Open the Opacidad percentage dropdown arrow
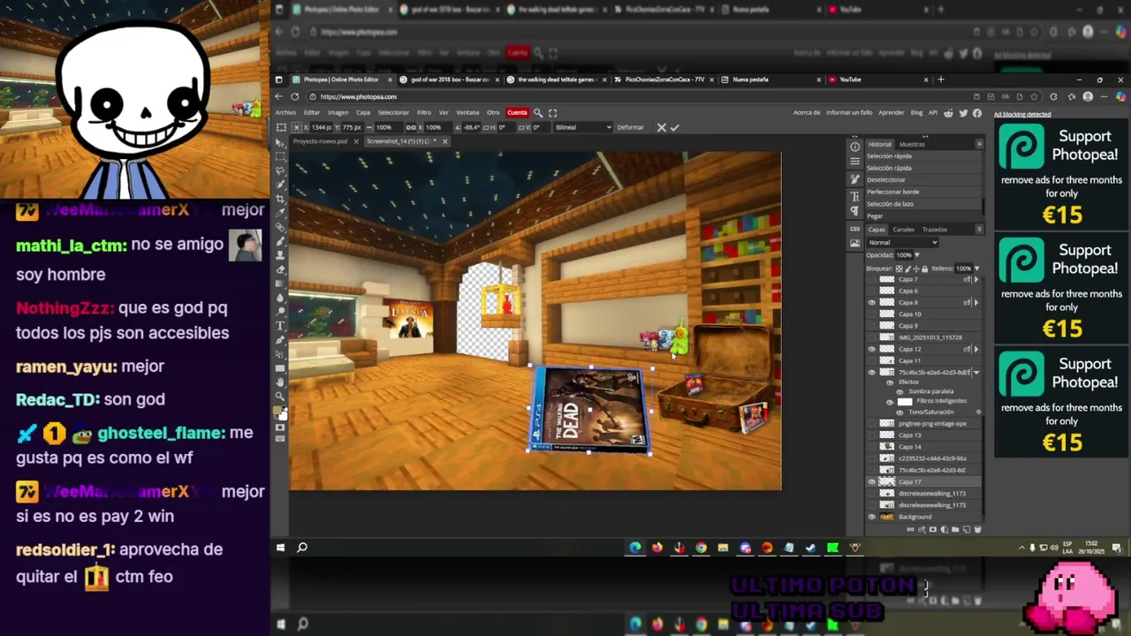 (x=917, y=254)
